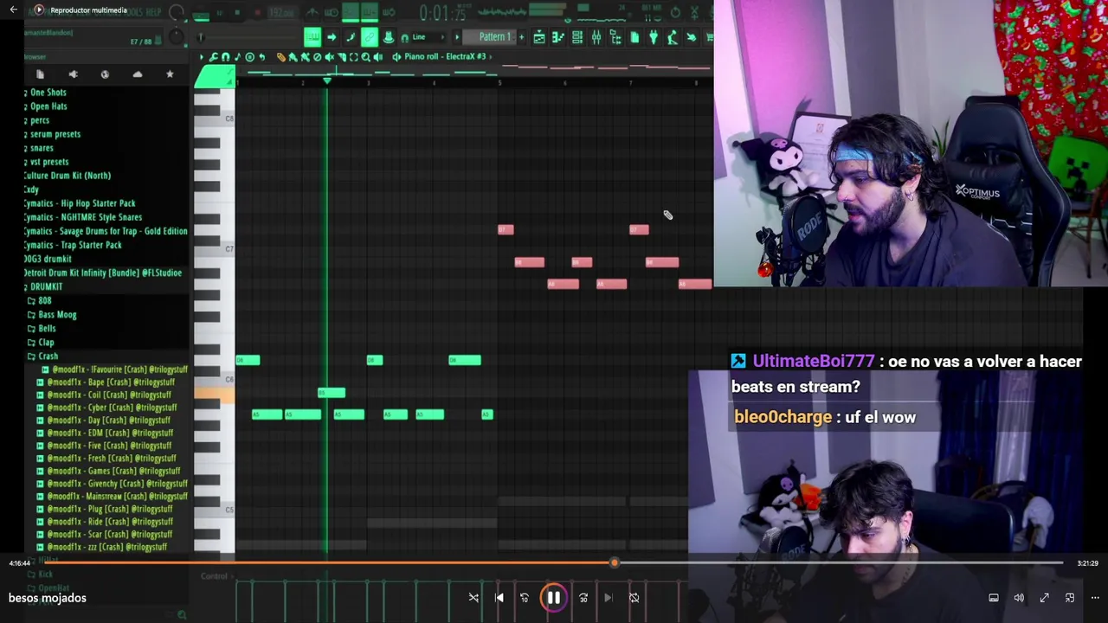Click the piano roll playhead marker

326,80
